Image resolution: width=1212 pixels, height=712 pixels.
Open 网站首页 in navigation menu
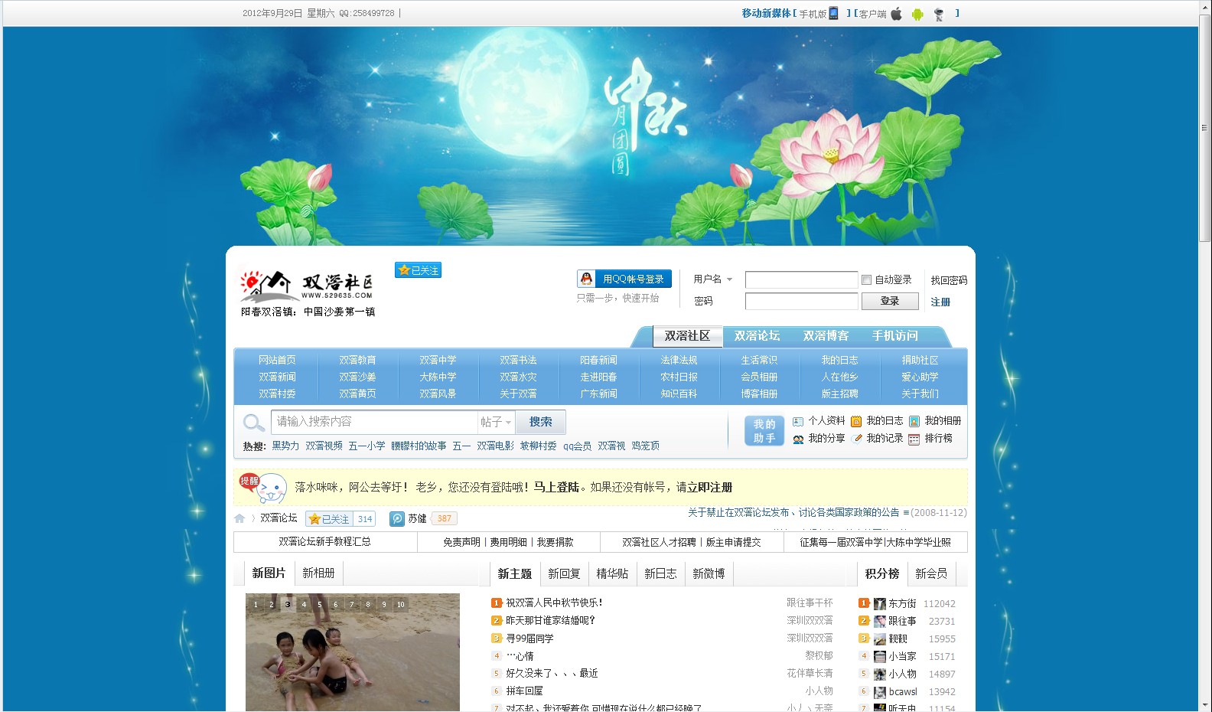pos(277,360)
